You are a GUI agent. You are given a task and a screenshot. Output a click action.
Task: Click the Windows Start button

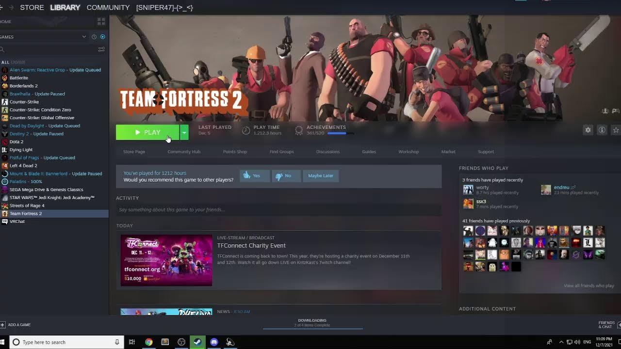point(2,342)
